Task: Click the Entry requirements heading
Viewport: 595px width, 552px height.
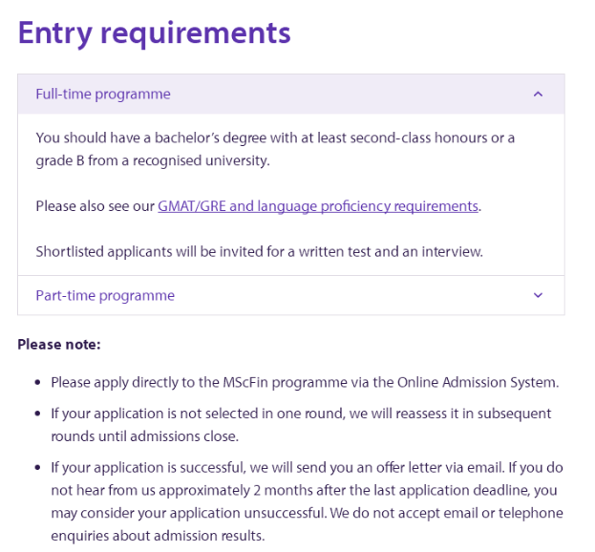Action: (x=154, y=32)
